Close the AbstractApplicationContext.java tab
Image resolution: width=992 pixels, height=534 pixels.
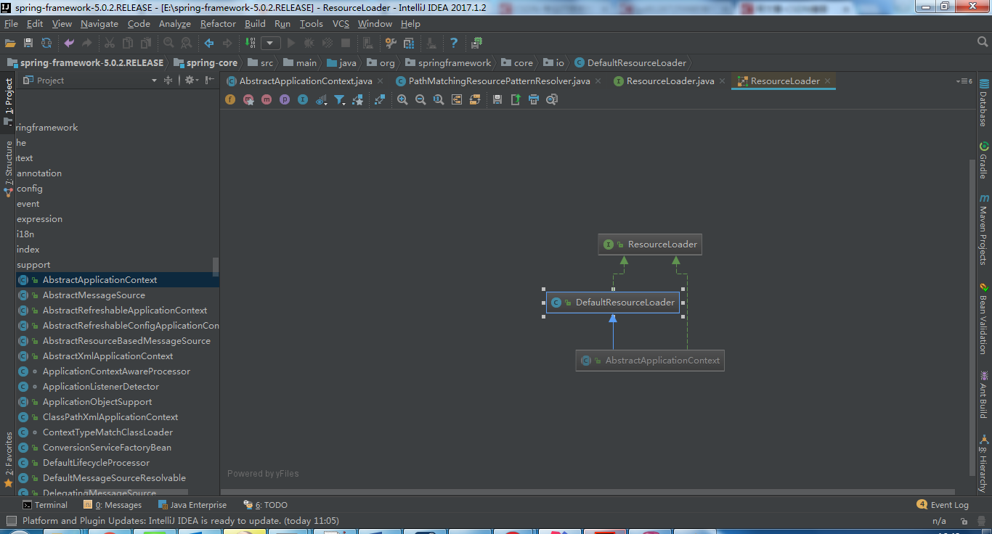point(381,81)
